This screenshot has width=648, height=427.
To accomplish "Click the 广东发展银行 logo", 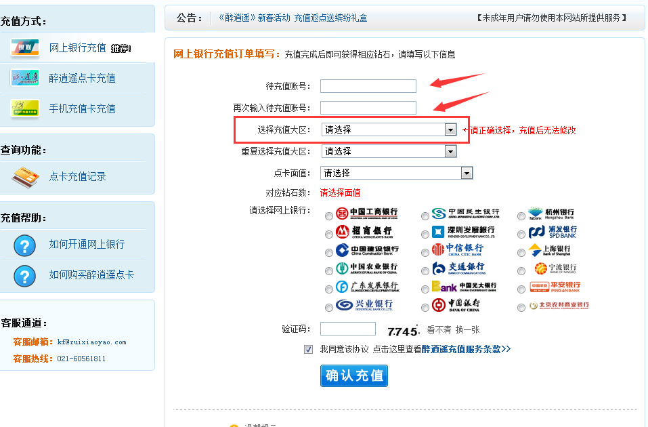I will point(368,286).
